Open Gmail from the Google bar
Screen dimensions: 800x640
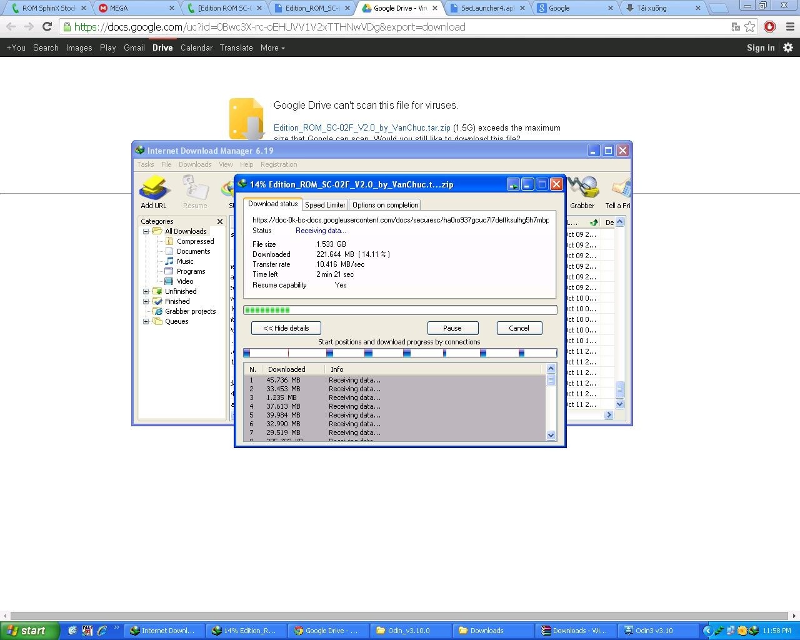[134, 47]
